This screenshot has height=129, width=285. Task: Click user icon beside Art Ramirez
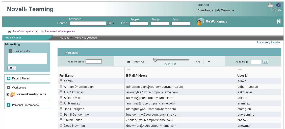(x=61, y=103)
